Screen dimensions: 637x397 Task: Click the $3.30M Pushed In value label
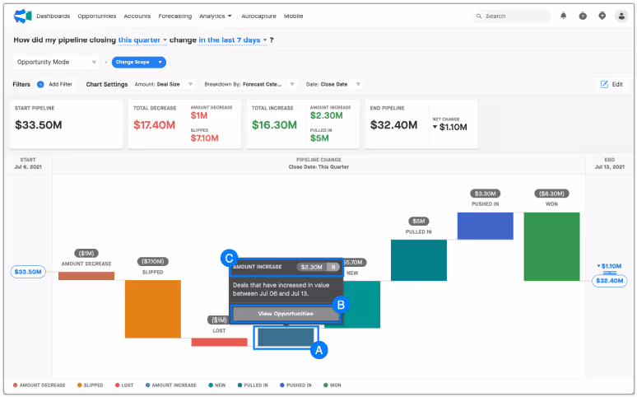[485, 194]
